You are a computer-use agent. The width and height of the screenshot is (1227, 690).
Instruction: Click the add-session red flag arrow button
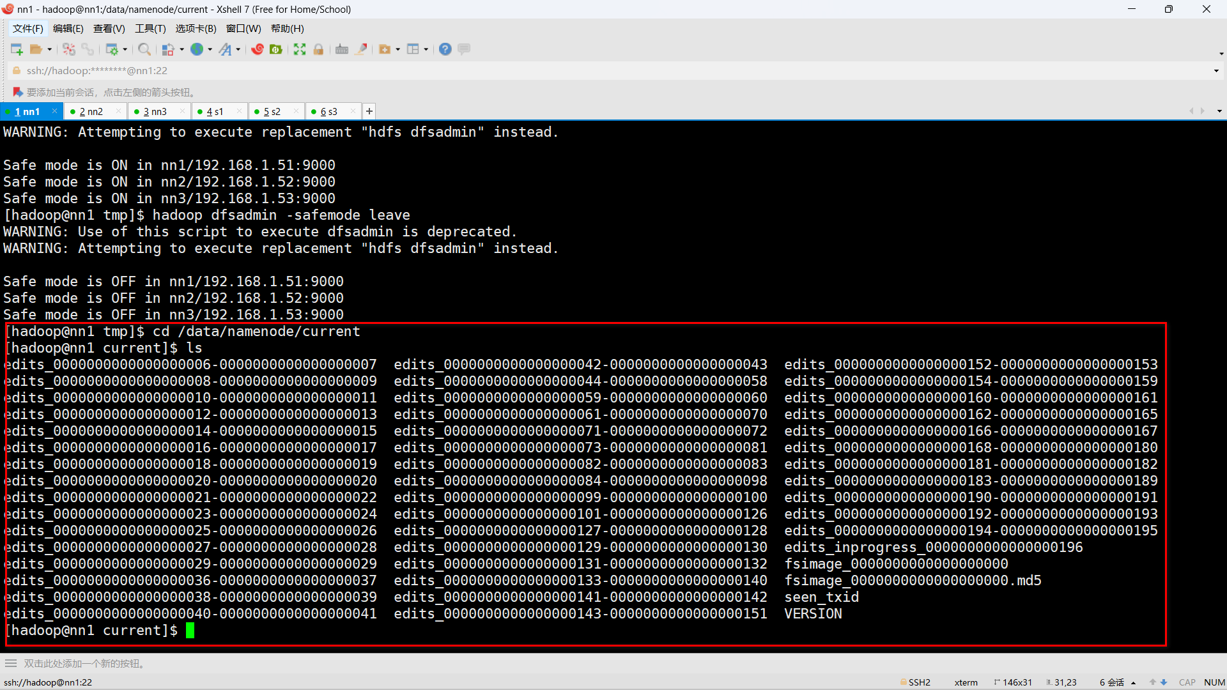pyautogui.click(x=18, y=92)
